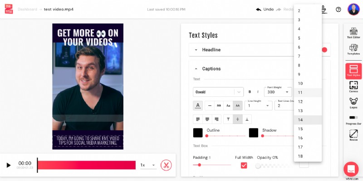Image resolution: width=363 pixels, height=181 pixels.
Task: Click the scissors trim button
Action: pyautogui.click(x=166, y=165)
